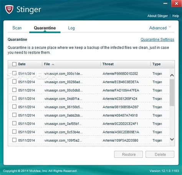Select threat Artemis!109F5A2D35B0

120,140
